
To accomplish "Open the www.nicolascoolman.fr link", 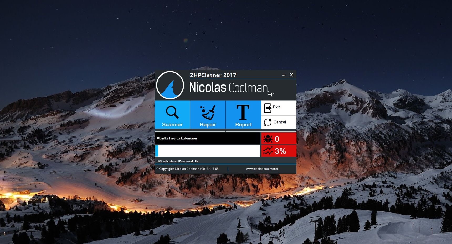I will (262, 169).
